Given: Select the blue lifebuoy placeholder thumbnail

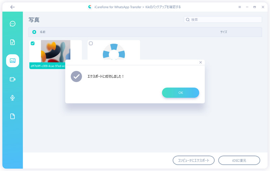Looking at the screenshot, I should pyautogui.click(x=114, y=51).
